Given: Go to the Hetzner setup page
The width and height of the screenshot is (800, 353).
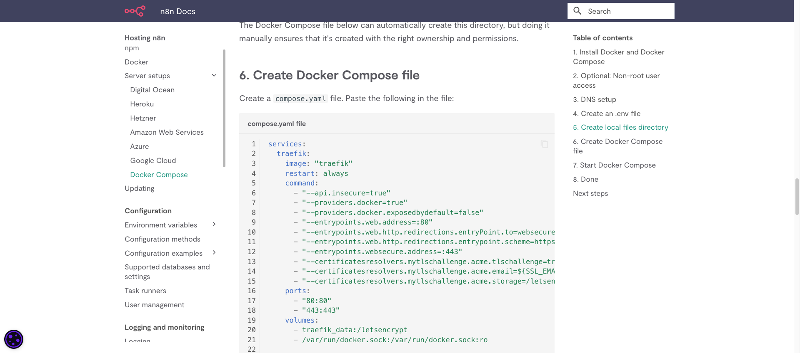Looking at the screenshot, I should (143, 118).
